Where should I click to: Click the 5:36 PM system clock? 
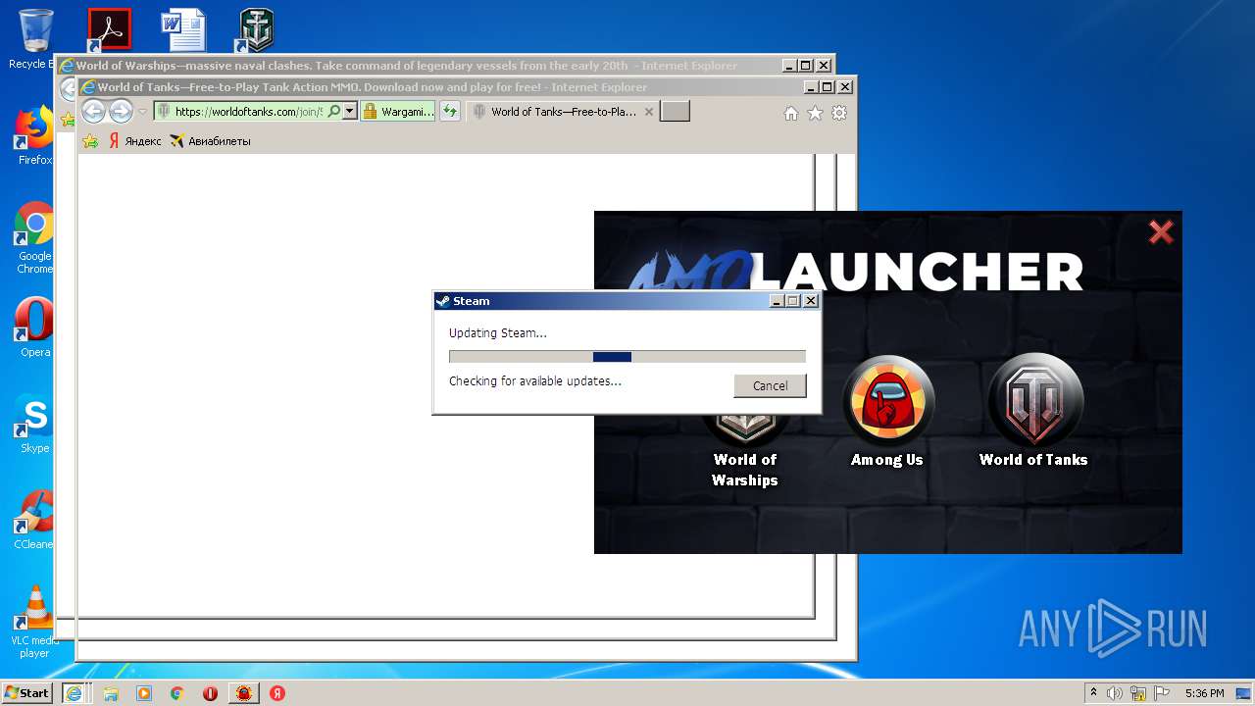coord(1204,693)
